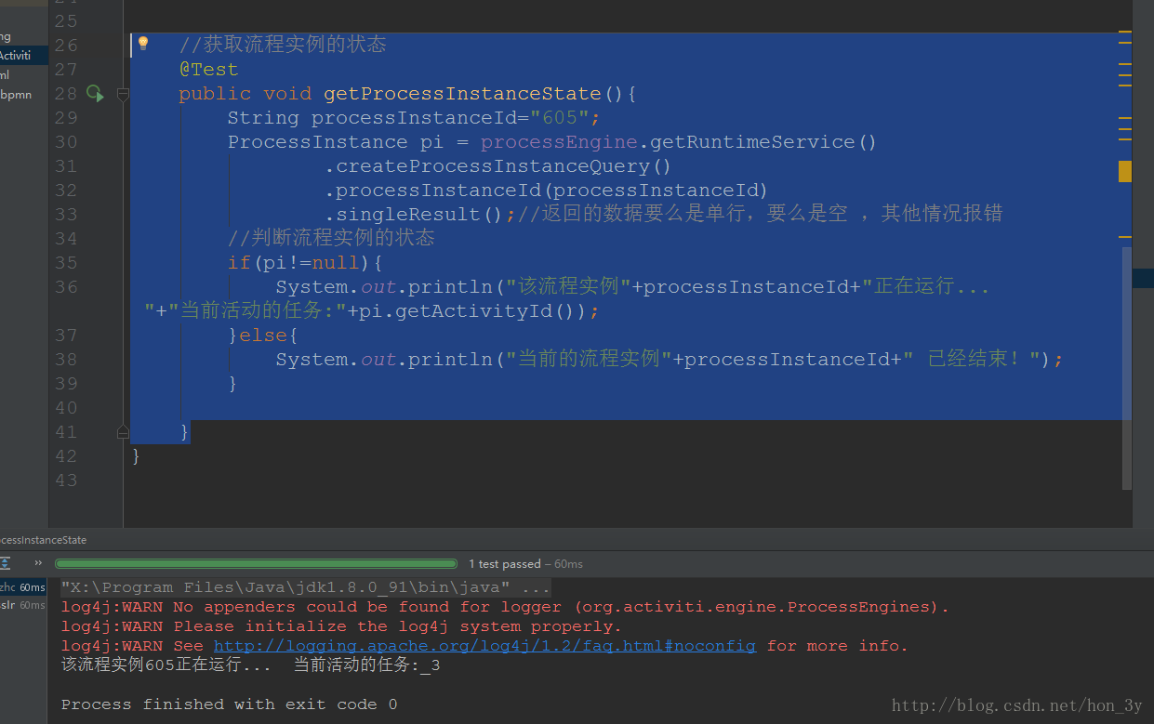Run the test from the line 28 gutter

[95, 93]
